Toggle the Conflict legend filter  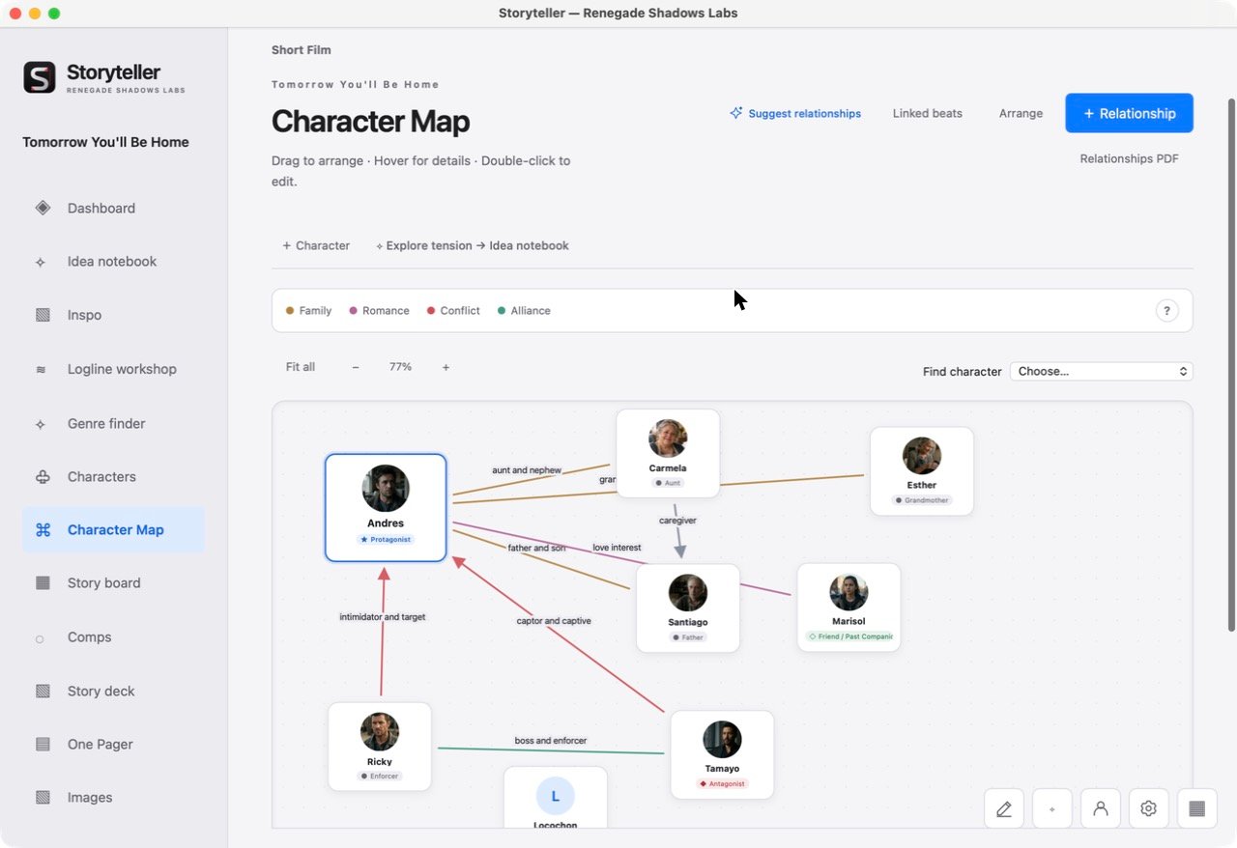453,311
